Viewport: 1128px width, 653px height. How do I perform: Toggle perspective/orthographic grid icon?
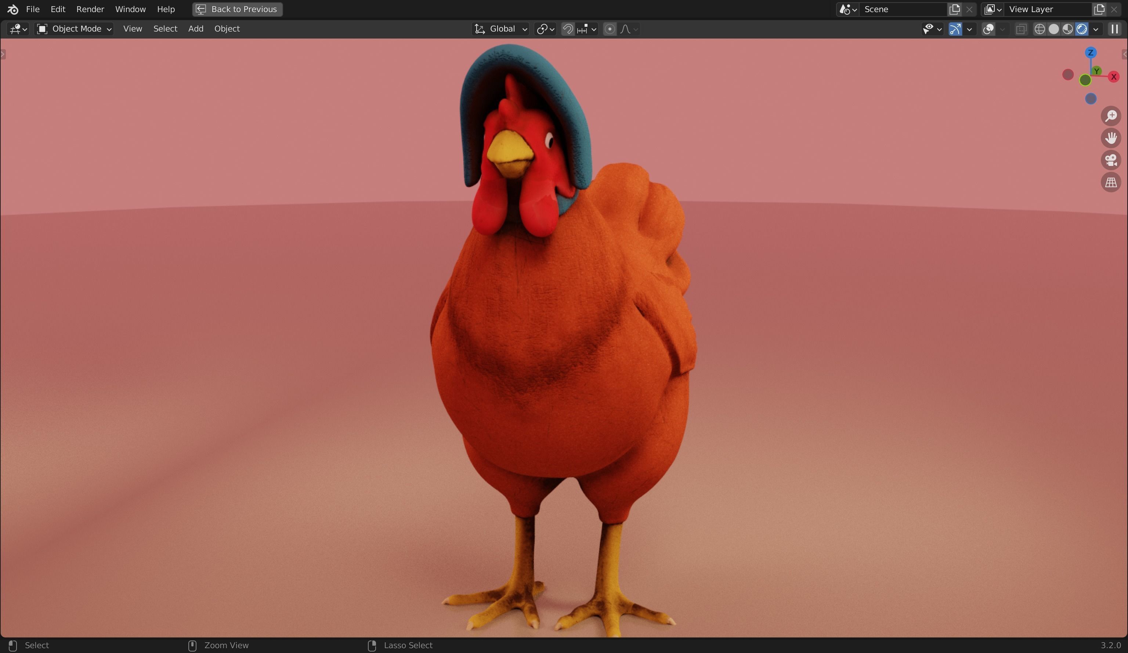(1111, 182)
